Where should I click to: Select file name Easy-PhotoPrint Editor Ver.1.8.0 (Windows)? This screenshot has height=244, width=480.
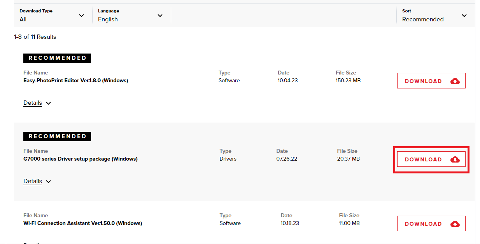[76, 81]
